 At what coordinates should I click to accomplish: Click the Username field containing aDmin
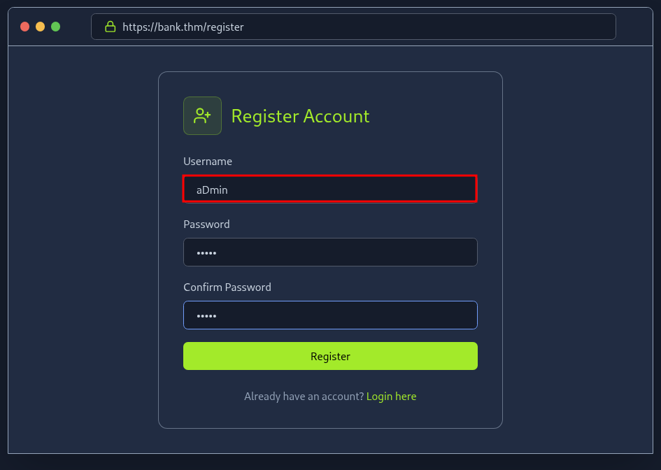(x=329, y=189)
